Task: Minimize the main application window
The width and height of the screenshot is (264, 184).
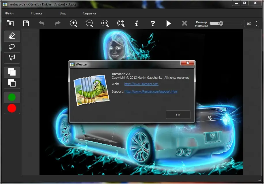Action: (236, 3)
